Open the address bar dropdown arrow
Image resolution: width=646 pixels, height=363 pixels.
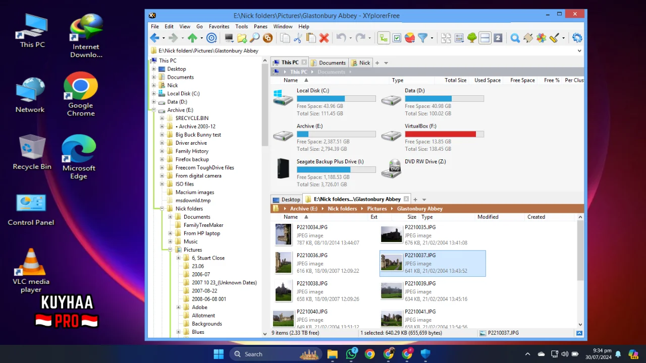579,51
